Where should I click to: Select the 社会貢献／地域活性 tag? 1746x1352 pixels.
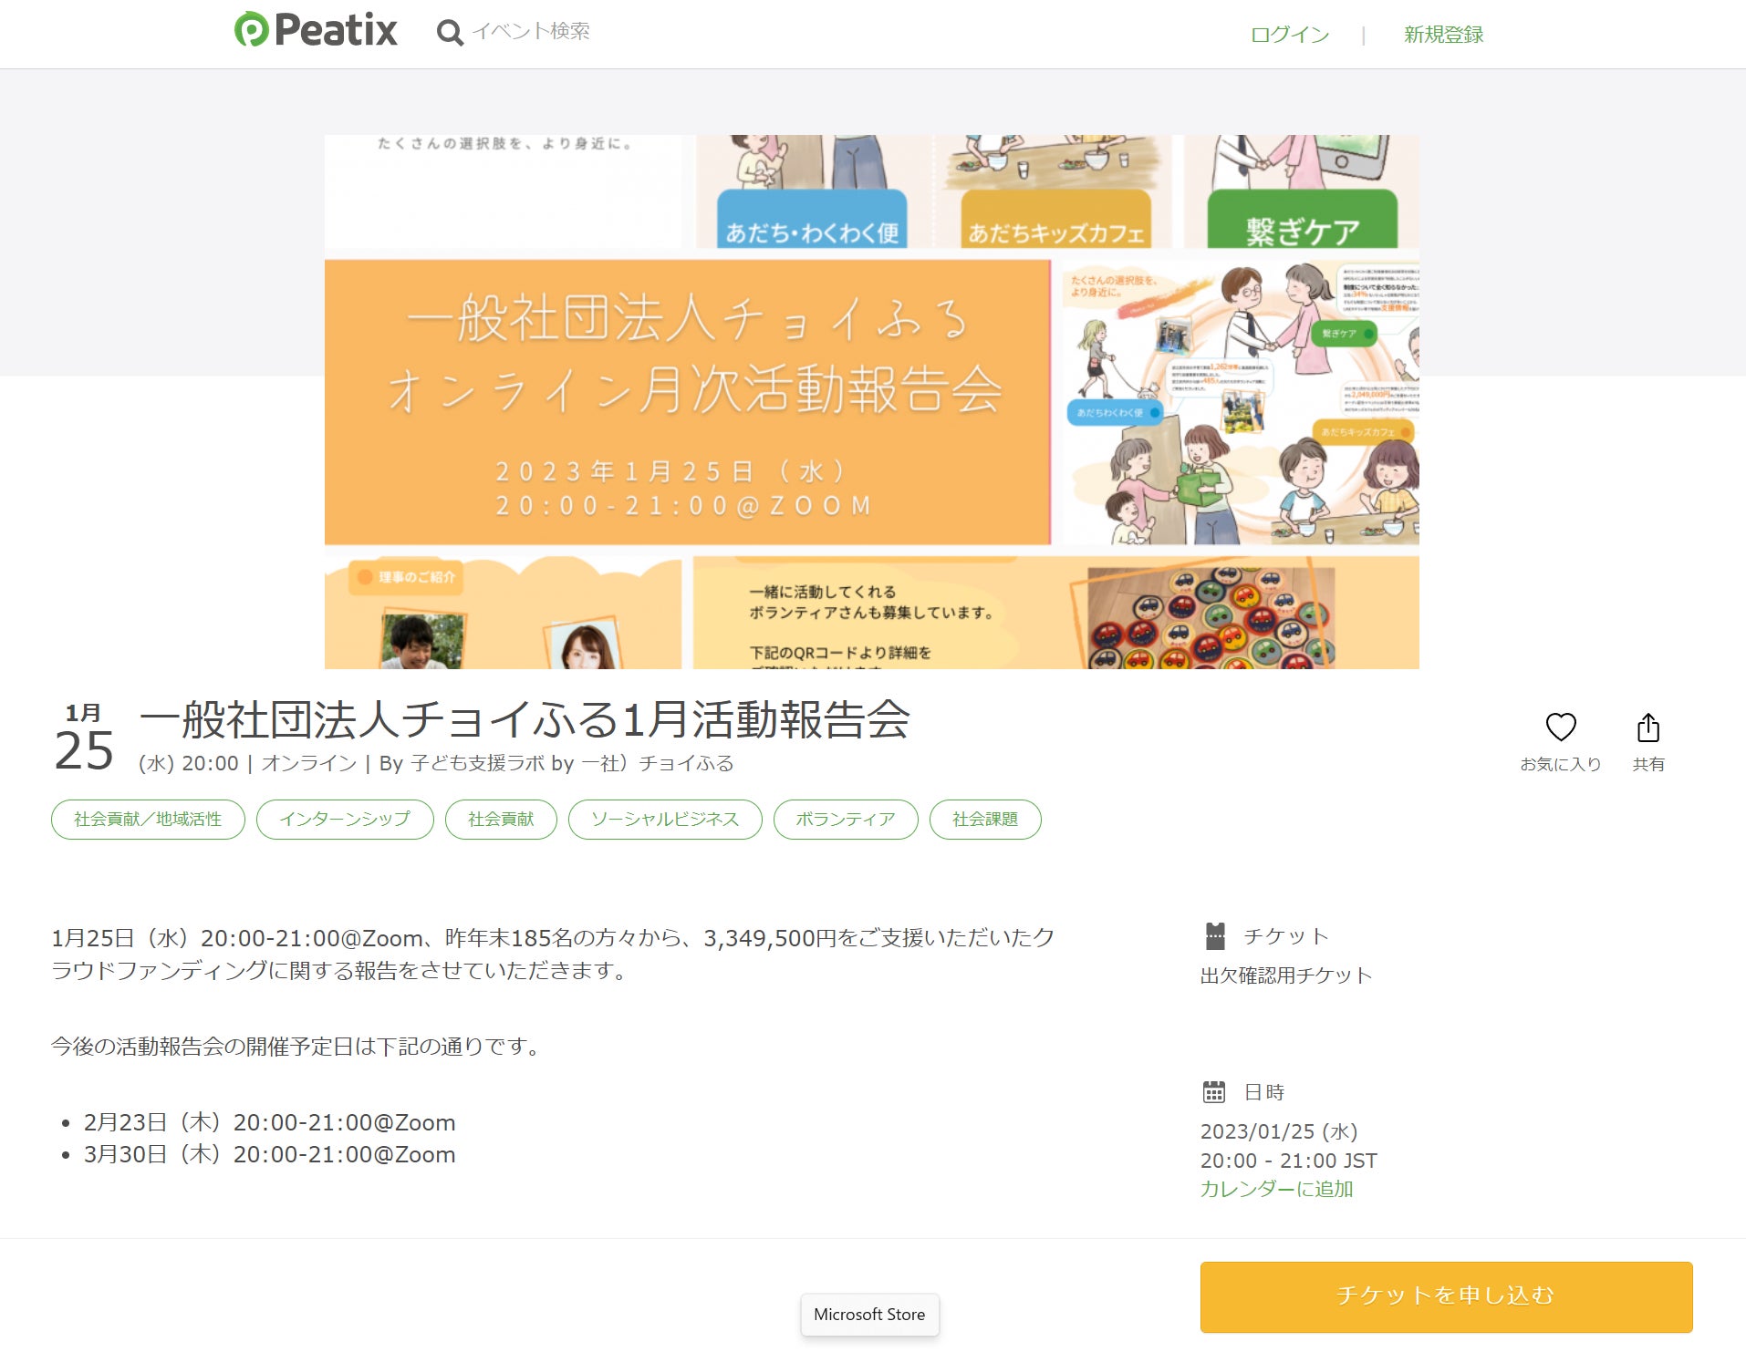click(x=148, y=820)
